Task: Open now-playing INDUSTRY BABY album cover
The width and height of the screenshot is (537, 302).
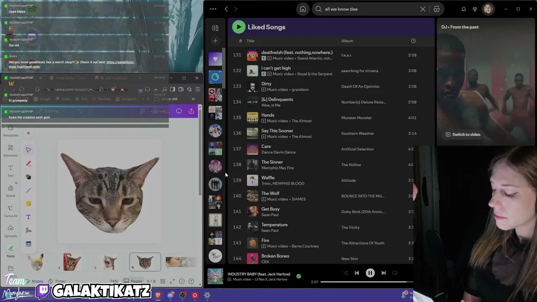Action: pos(215,276)
